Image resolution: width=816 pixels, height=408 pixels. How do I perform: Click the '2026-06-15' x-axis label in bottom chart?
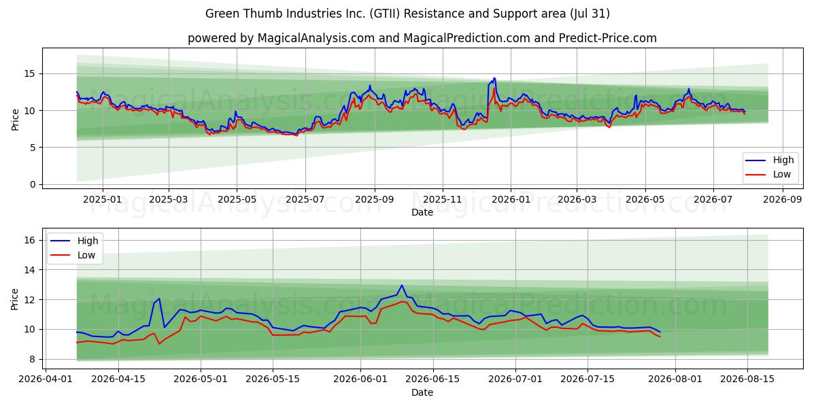point(432,380)
